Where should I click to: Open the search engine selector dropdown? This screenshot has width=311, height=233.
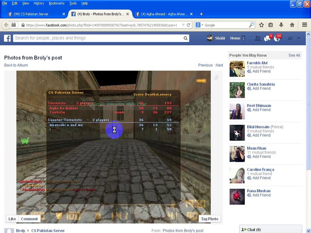pos(199,25)
